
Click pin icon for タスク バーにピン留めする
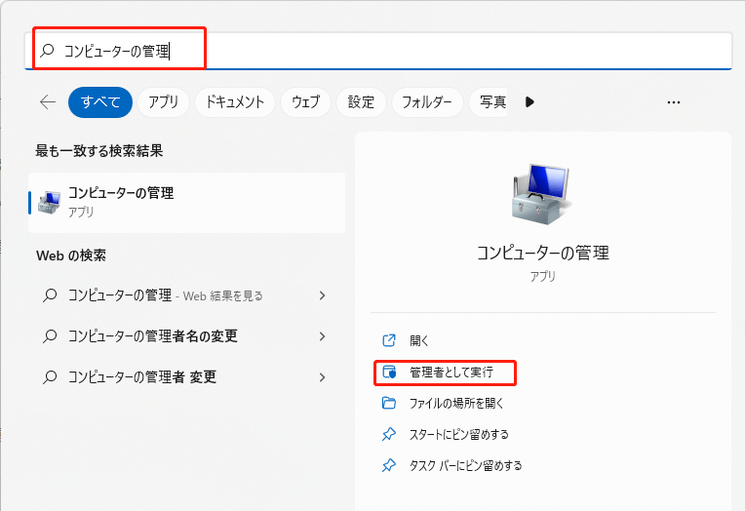(389, 465)
